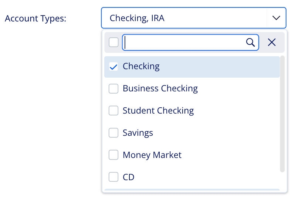Click the Account Types field label

coord(35,18)
